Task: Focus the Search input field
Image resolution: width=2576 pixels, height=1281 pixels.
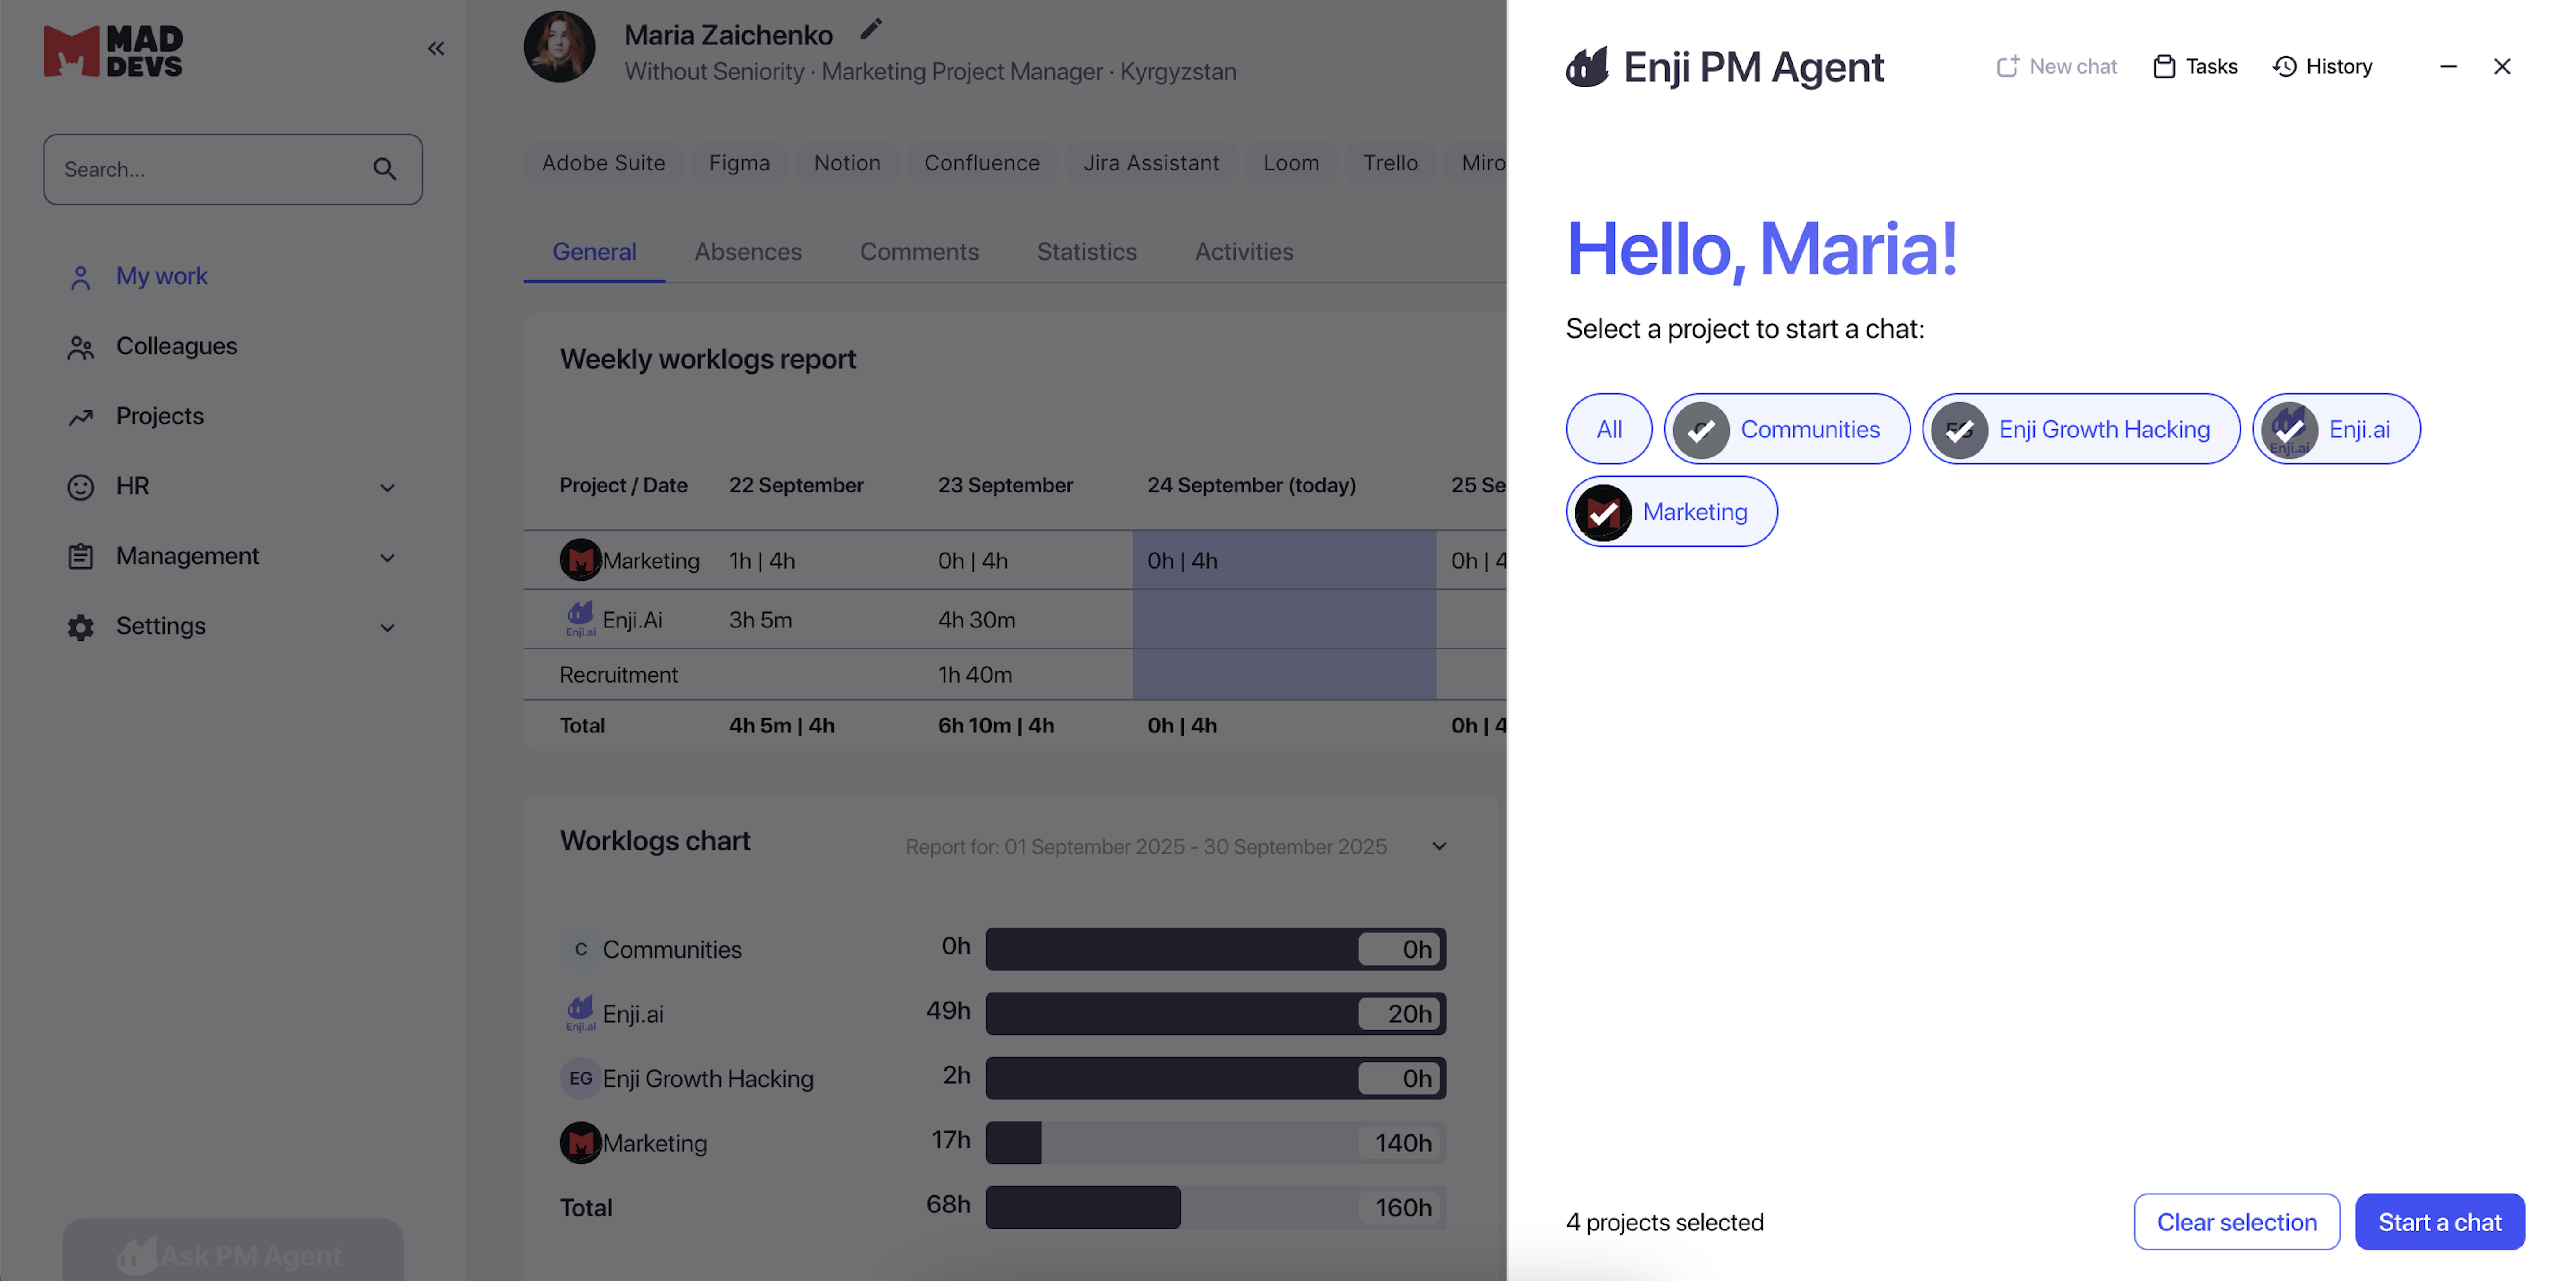Action: click(x=210, y=170)
